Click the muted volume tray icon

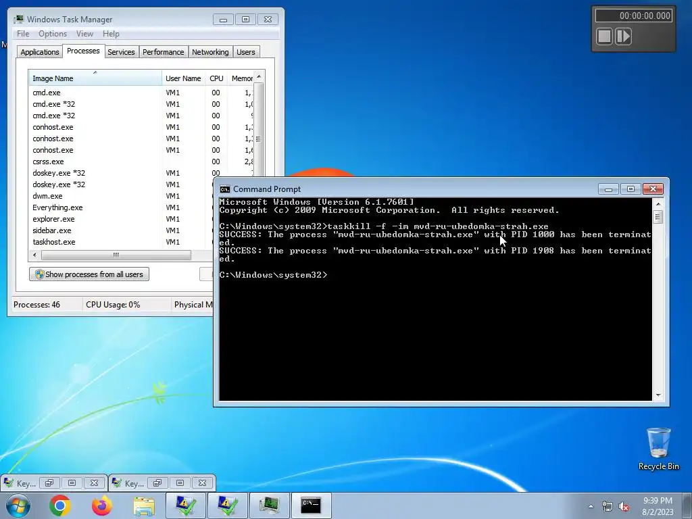pyautogui.click(x=624, y=506)
